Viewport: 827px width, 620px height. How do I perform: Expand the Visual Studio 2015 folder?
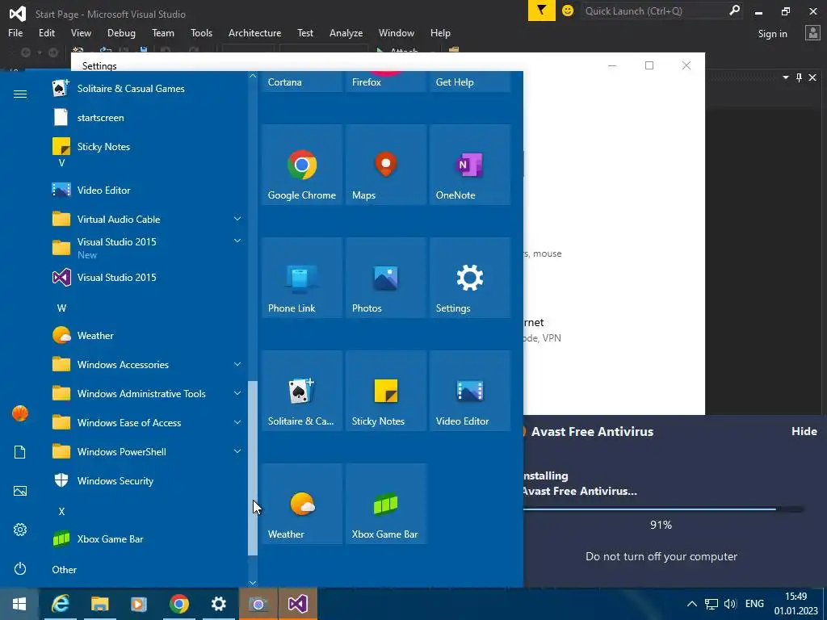[x=147, y=248]
